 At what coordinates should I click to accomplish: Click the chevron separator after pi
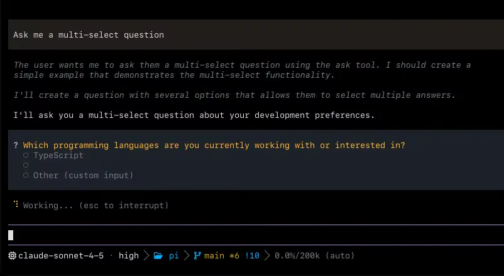(x=187, y=255)
